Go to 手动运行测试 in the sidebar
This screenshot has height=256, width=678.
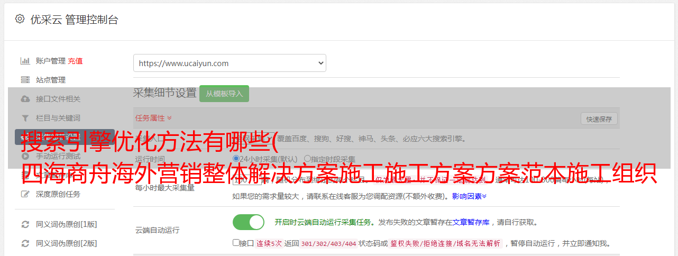58,156
